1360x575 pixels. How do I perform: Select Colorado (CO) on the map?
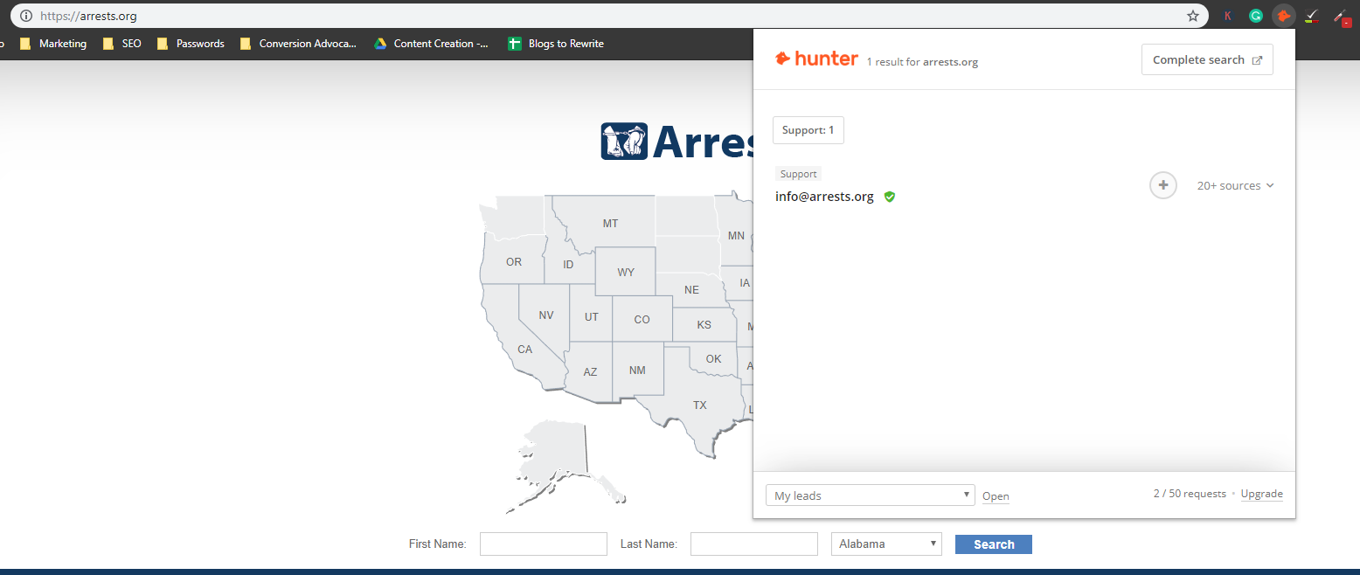pos(642,319)
